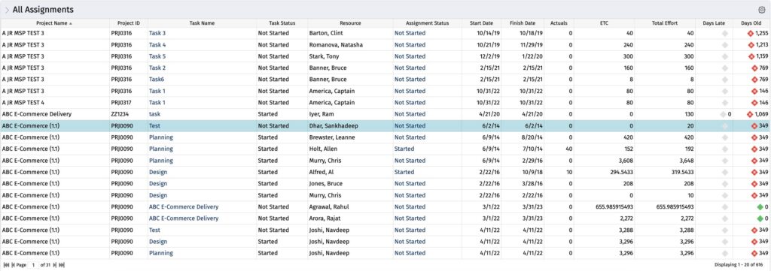Sort by Assignment Status column header
This screenshot has height=271, width=771.
tap(428, 23)
